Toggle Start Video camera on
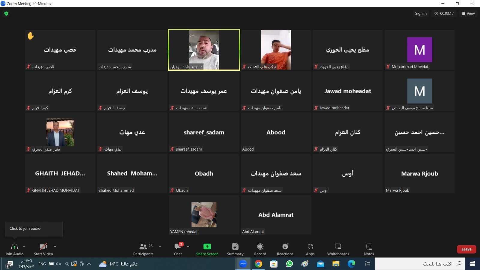This screenshot has width=480, height=270. 43,249
